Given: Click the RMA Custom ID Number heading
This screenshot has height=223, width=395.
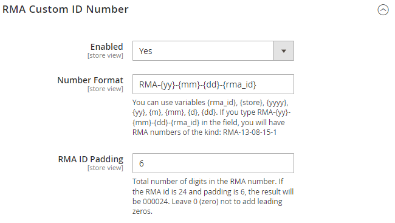Looking at the screenshot, I should pos(66,10).
